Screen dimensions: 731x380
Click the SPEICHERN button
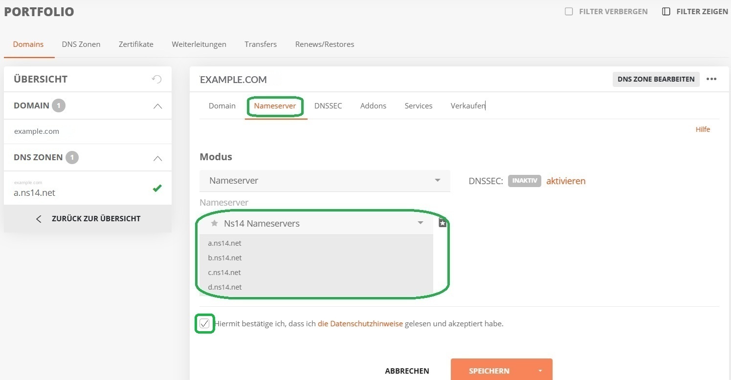[x=489, y=371]
